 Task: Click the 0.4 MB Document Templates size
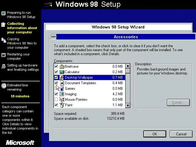[x=118, y=83]
